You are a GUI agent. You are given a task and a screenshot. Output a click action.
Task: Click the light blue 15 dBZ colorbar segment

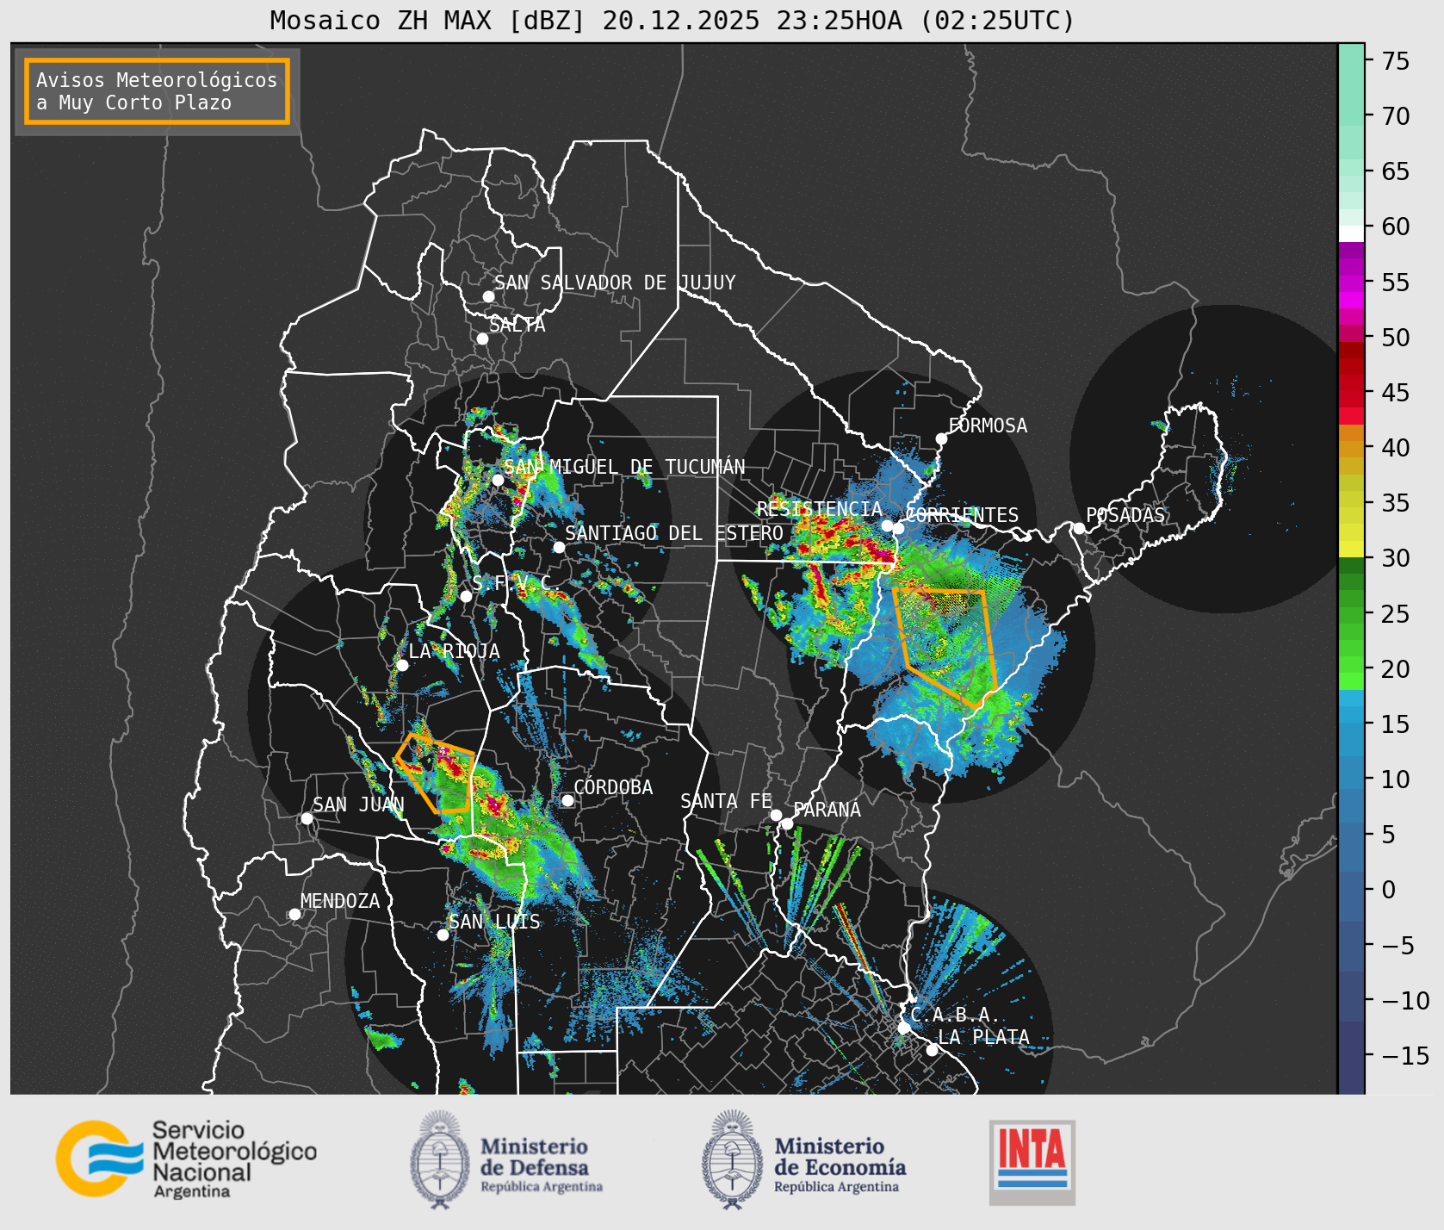tap(1351, 715)
